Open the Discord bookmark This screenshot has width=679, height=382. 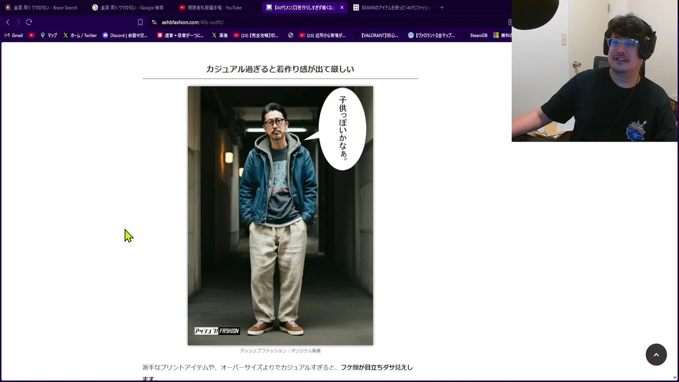(x=125, y=36)
